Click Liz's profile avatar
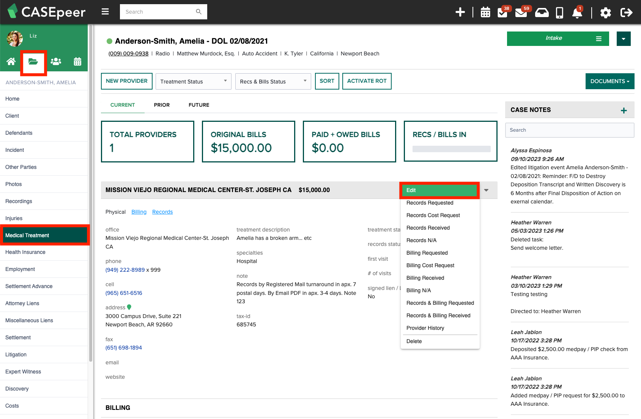 click(x=15, y=38)
